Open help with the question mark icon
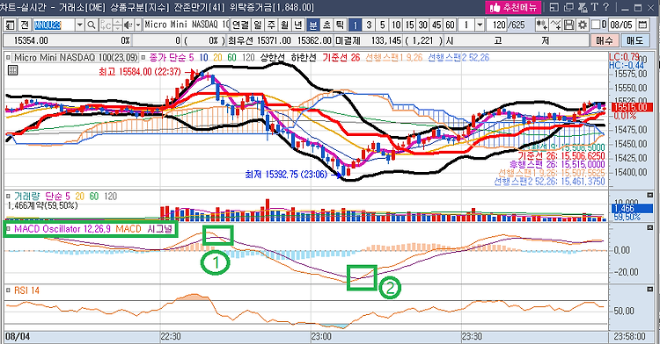The height and width of the screenshot is (344, 660). tap(605, 7)
